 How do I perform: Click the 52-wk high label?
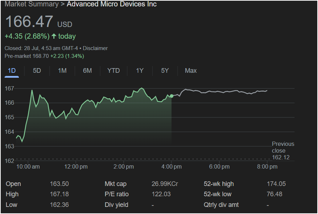(x=219, y=184)
